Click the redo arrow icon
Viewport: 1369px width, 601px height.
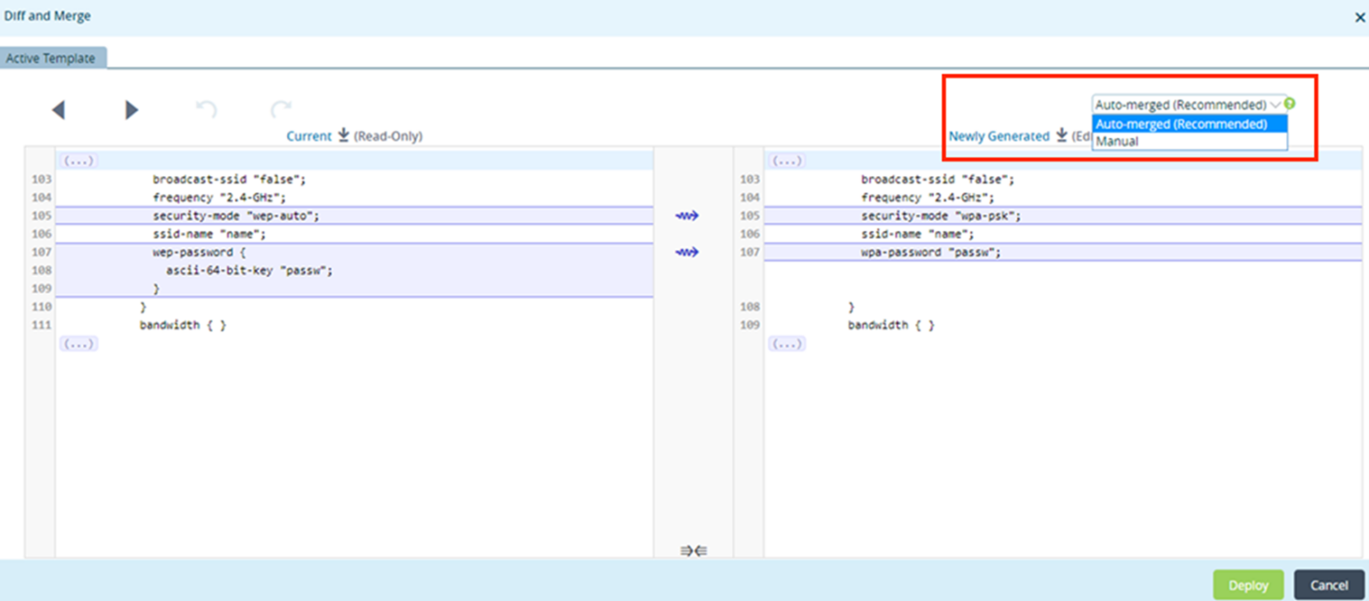(280, 108)
